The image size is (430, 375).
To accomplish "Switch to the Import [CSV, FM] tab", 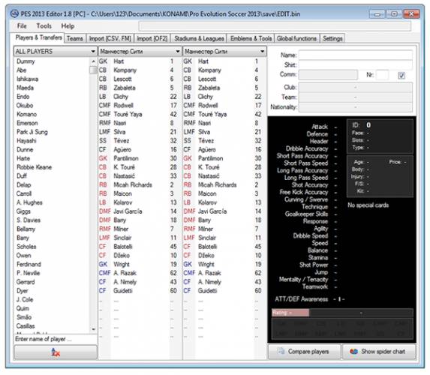I will pyautogui.click(x=110, y=38).
